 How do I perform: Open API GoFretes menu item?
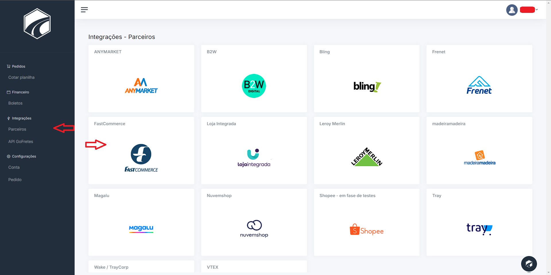point(21,142)
